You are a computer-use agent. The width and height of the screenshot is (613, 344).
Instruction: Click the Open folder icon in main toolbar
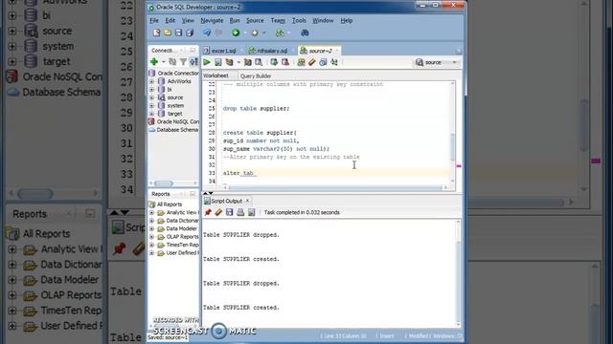tap(168, 32)
